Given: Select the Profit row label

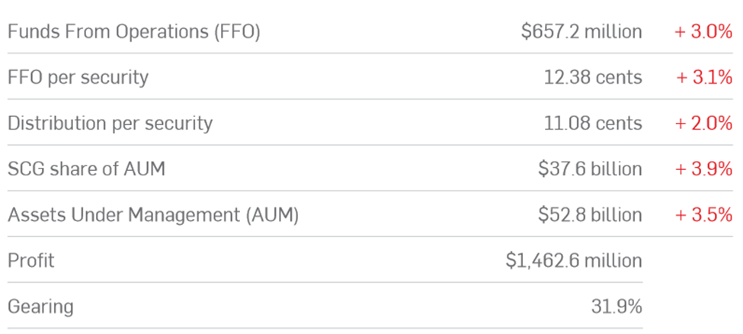Looking at the screenshot, I should 30,261.
